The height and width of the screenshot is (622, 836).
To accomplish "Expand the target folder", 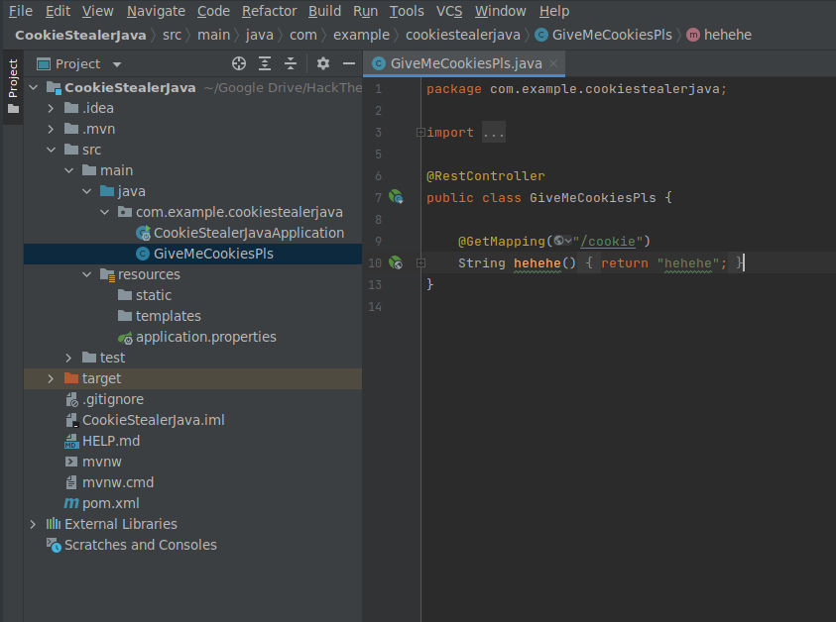I will [52, 378].
